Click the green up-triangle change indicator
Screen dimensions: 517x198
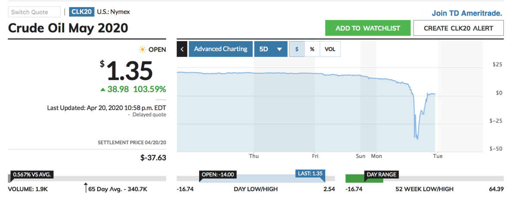click(103, 90)
